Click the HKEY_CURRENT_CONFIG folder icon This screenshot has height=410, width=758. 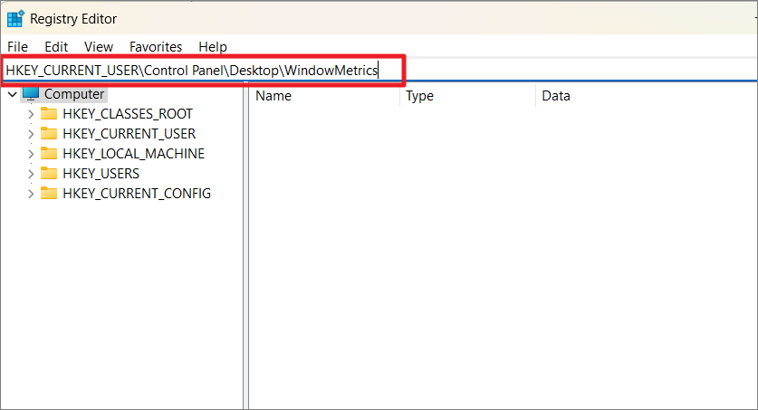point(49,193)
